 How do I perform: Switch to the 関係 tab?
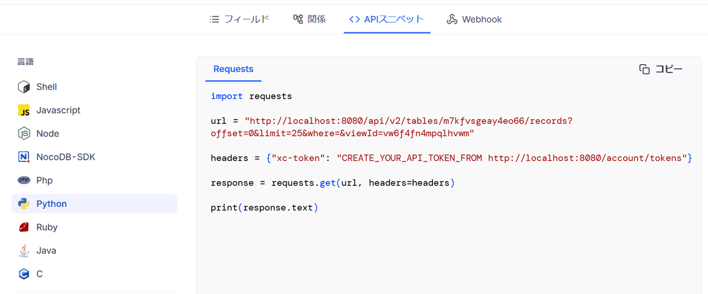tap(309, 19)
